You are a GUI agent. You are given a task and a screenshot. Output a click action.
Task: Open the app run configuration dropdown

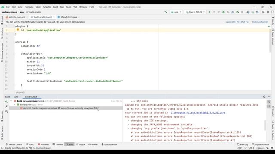click(x=176, y=12)
